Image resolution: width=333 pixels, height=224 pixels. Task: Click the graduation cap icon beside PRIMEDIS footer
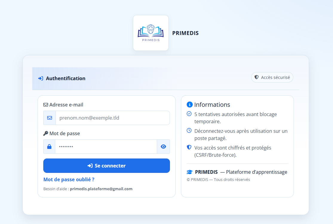(x=189, y=172)
